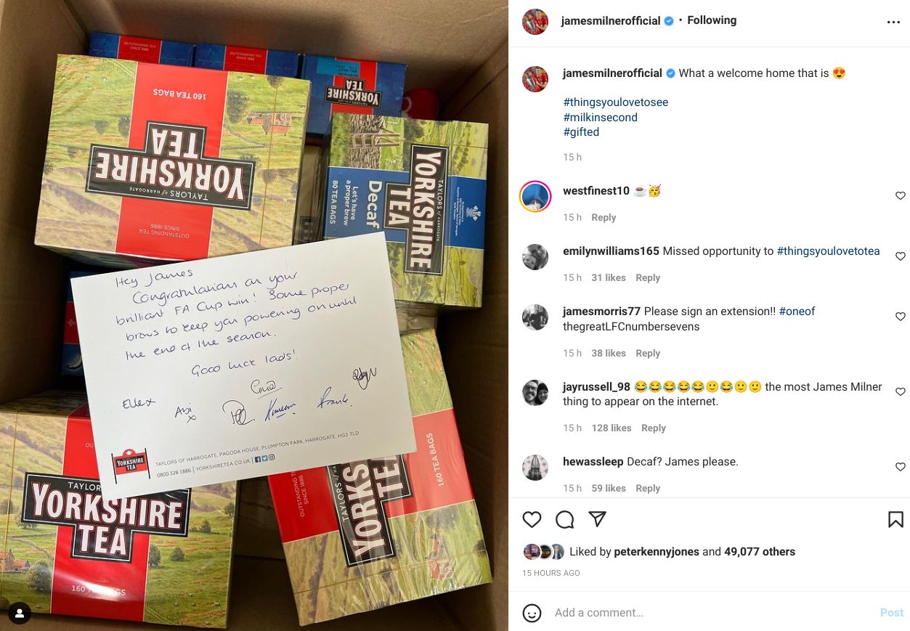Screen dimensions: 910x631
Task: Reply to jamesmorris77's comment
Action: point(648,353)
